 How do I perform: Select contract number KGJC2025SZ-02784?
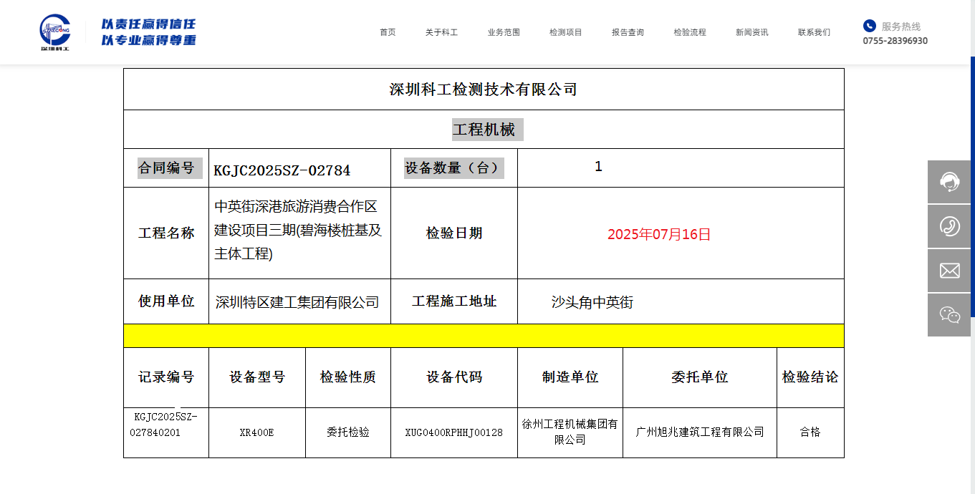[x=282, y=170]
